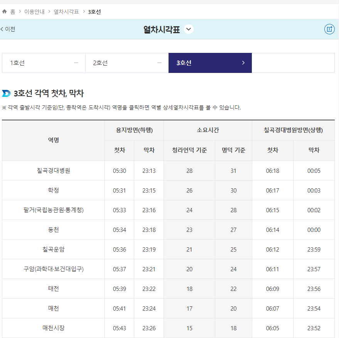Click 소요시간 column header
This screenshot has height=338, width=339.
(x=208, y=130)
